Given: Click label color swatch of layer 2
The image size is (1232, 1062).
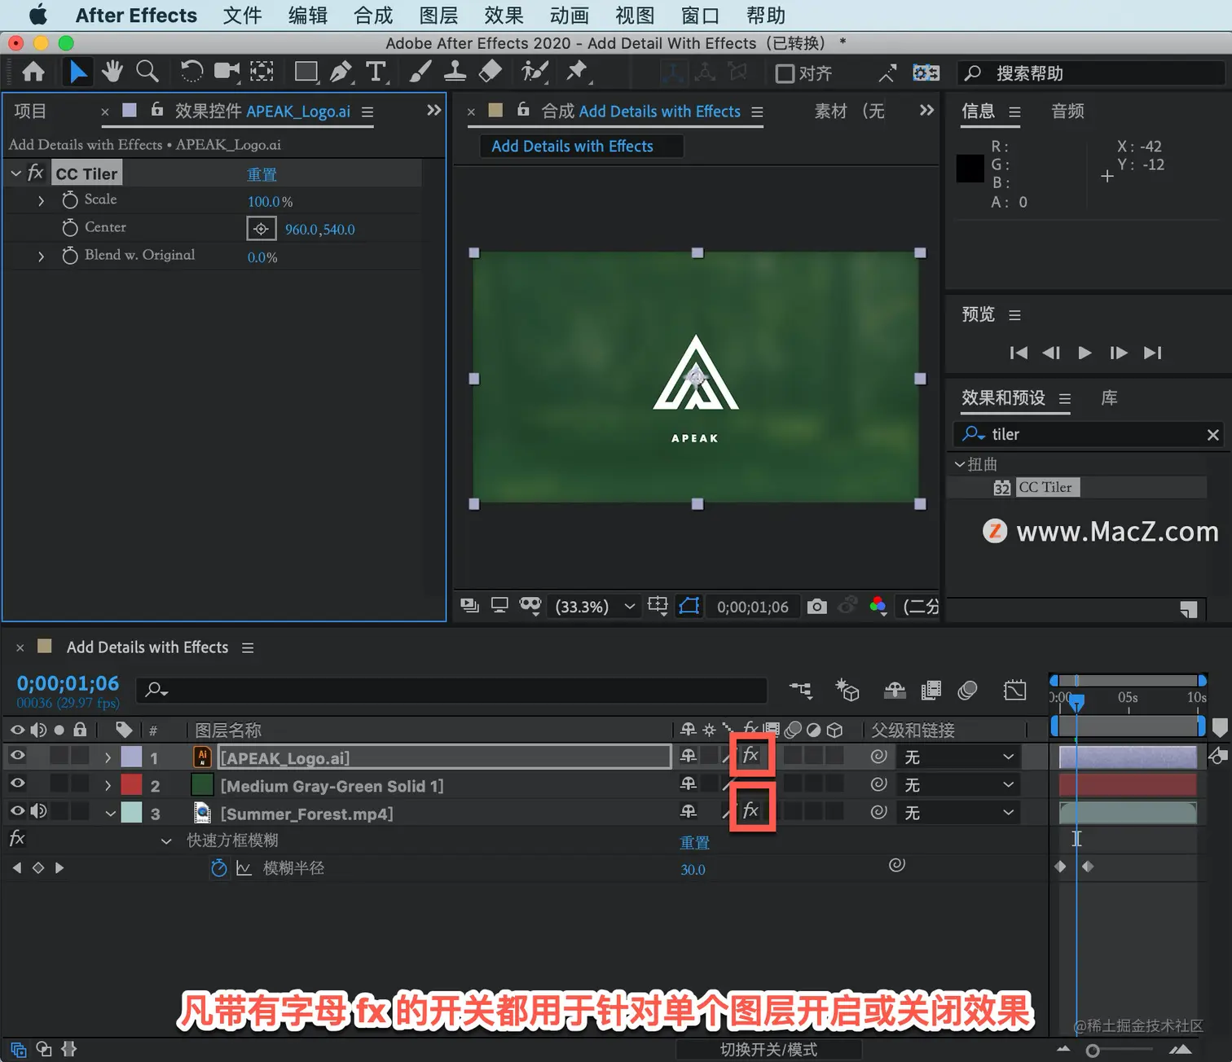Looking at the screenshot, I should tap(131, 784).
